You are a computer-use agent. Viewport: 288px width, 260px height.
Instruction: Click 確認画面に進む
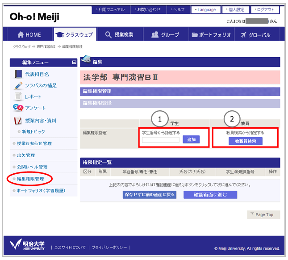click(x=210, y=195)
